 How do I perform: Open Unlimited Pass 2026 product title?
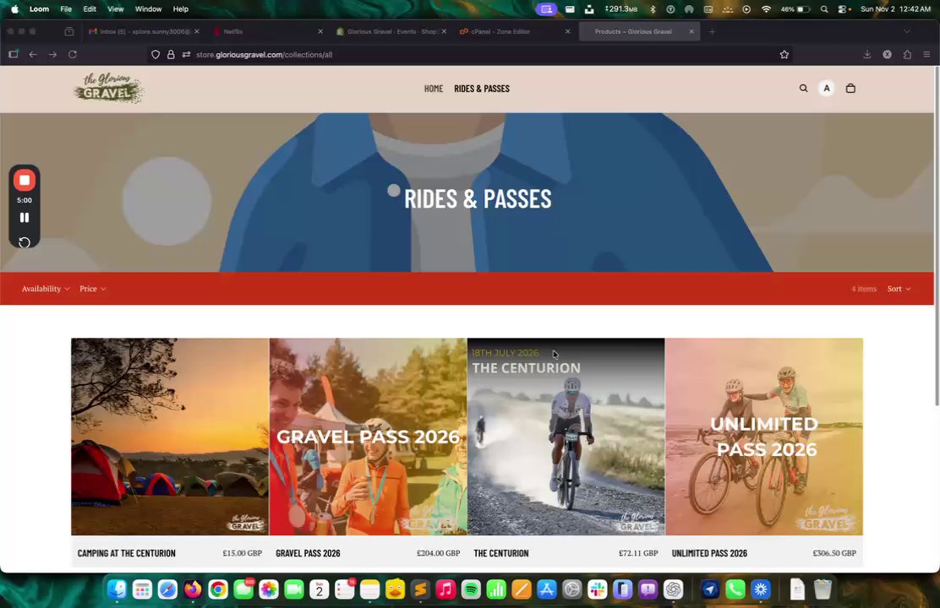709,553
